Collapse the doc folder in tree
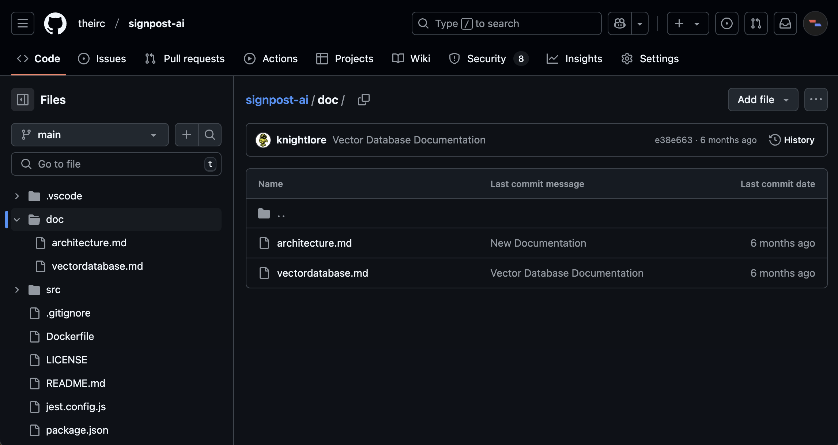 (x=17, y=220)
